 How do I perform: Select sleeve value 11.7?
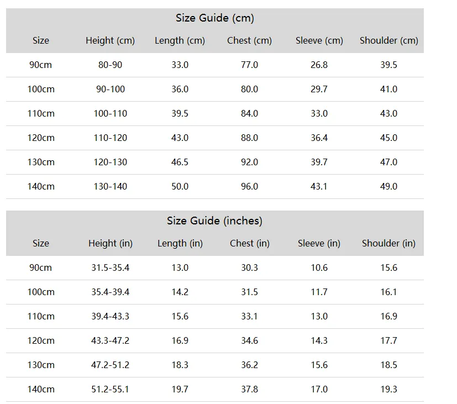click(x=319, y=292)
